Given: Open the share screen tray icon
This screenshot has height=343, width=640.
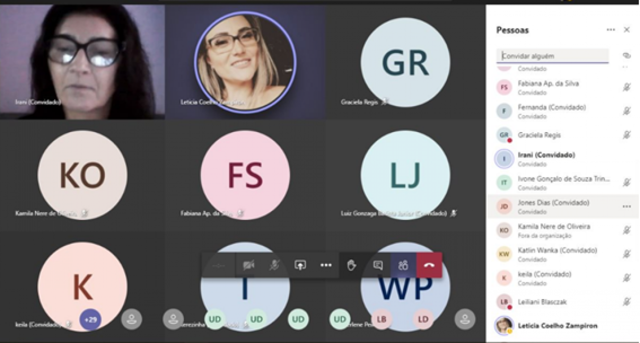Looking at the screenshot, I should click(300, 265).
